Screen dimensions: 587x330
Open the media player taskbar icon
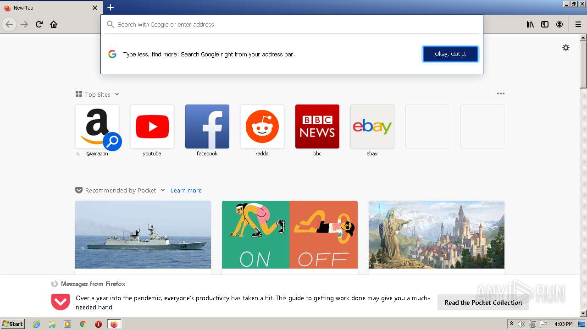(67, 324)
